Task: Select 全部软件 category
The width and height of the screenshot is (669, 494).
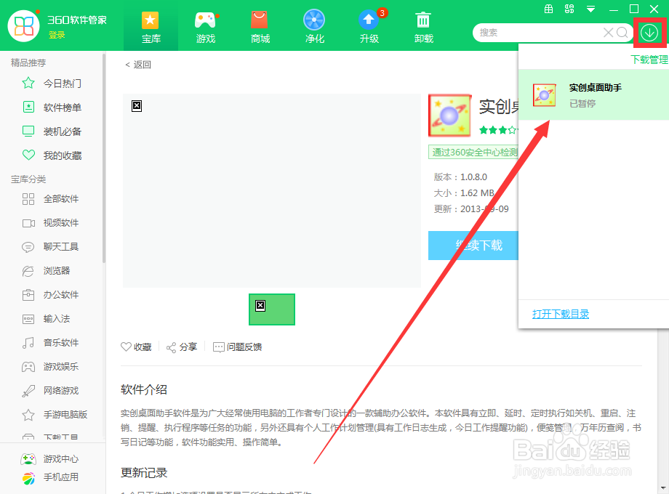Action: [x=50, y=198]
